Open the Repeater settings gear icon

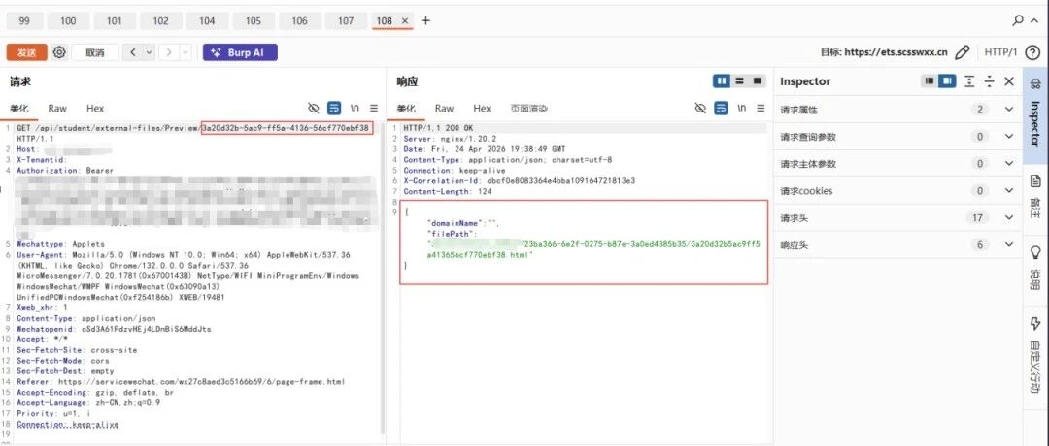coord(59,52)
